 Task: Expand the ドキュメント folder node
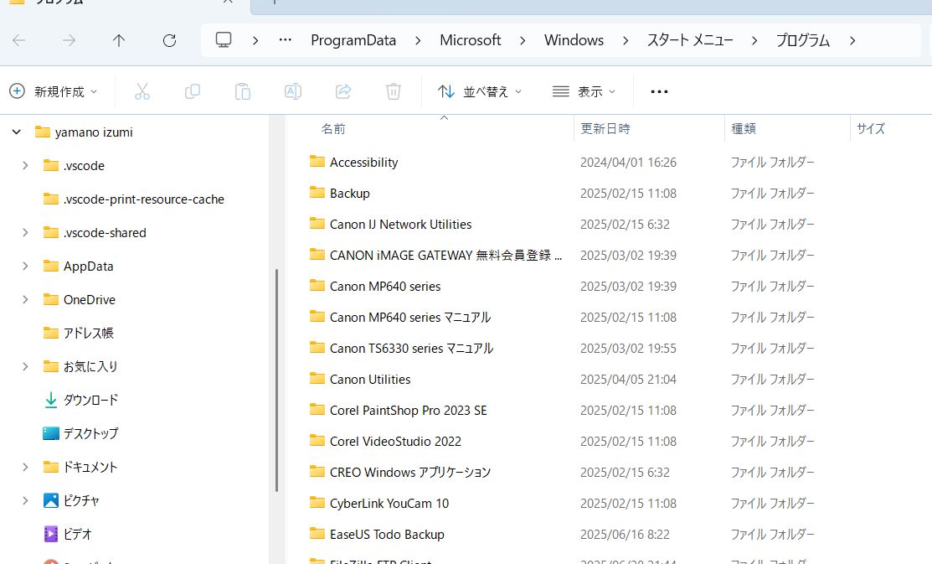(25, 467)
